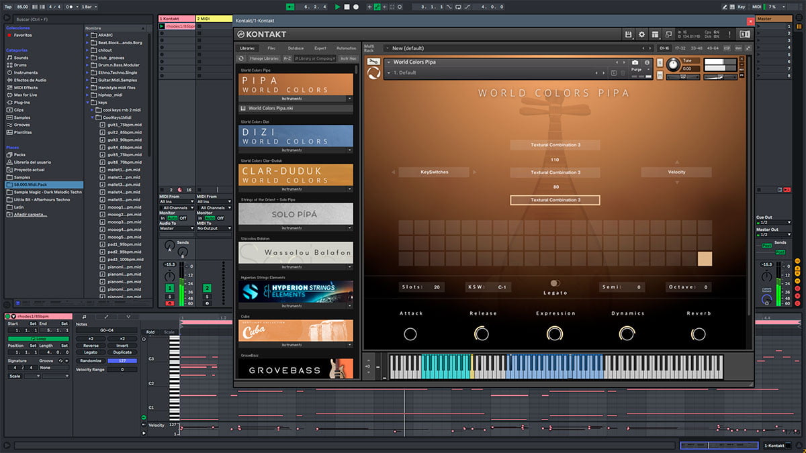Image resolution: width=806 pixels, height=453 pixels.
Task: Toggle Kontakt's minimized view icon
Action: [x=669, y=34]
